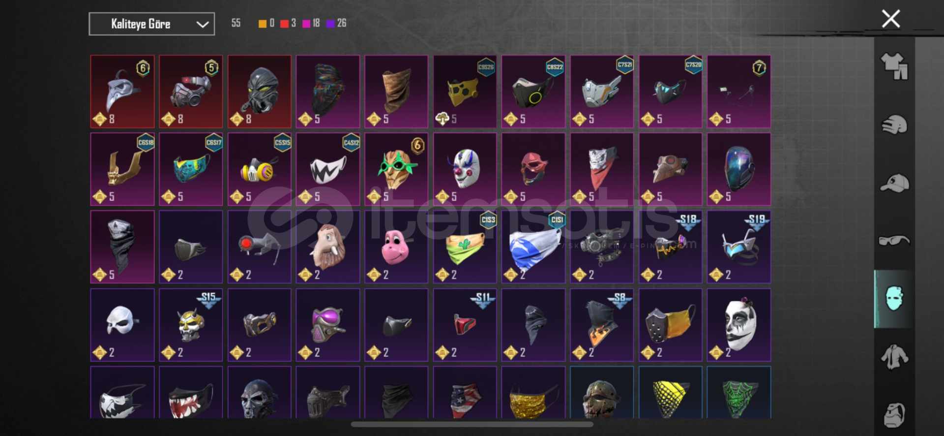Open the backpack category icon
The image size is (944, 436).
[x=894, y=415]
